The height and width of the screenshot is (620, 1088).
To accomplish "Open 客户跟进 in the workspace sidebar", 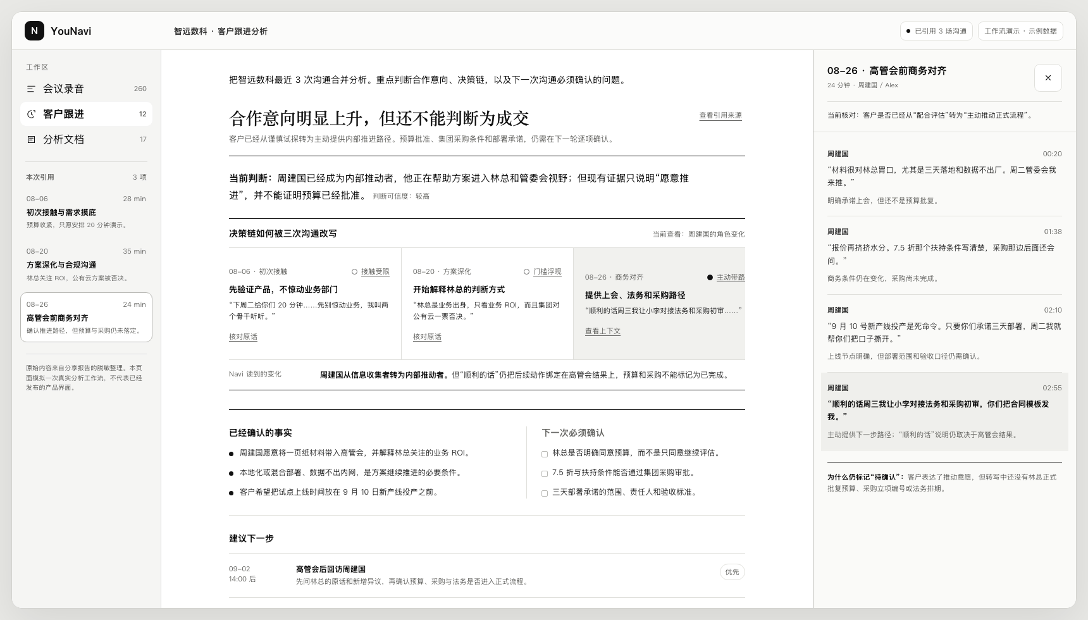I will (86, 114).
